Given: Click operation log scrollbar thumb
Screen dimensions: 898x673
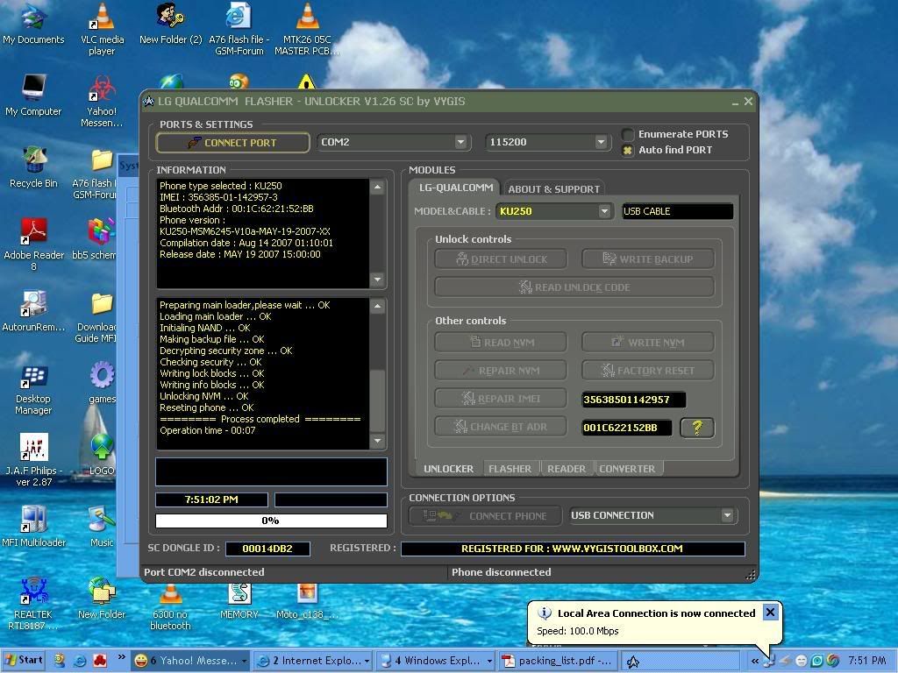Looking at the screenshot, I should [x=377, y=401].
